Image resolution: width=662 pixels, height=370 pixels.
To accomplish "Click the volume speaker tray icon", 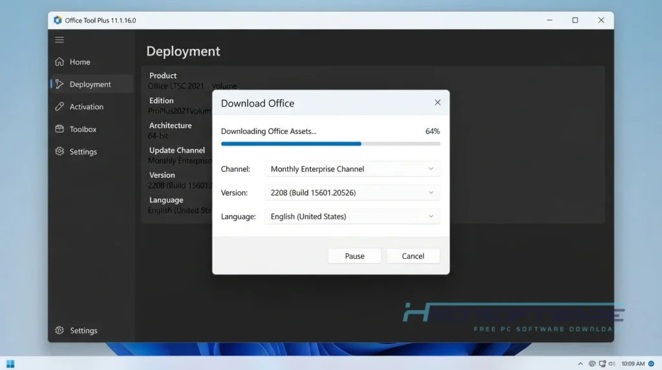I will click(x=612, y=364).
